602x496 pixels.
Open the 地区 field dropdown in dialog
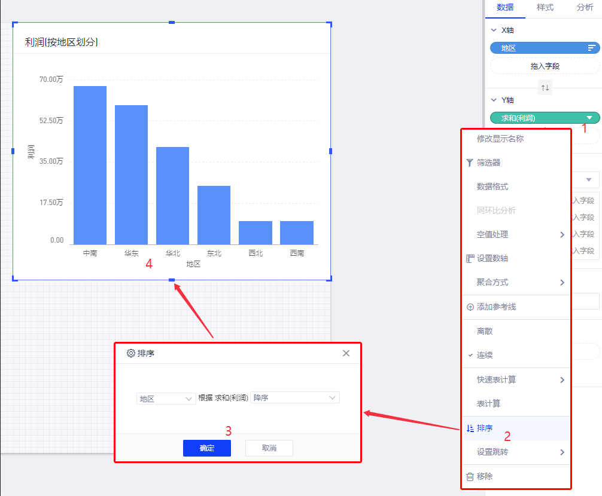coord(166,399)
